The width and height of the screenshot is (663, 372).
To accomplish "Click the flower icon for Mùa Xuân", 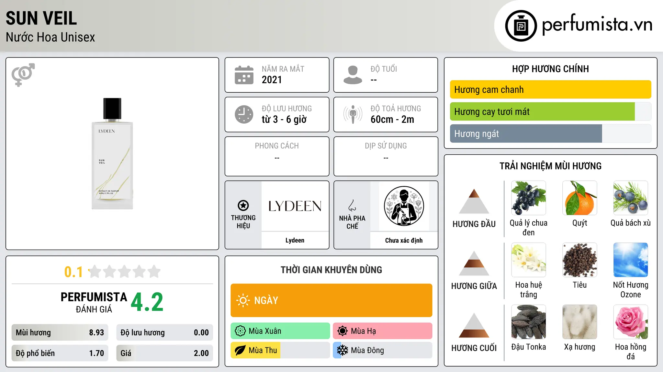I will (x=240, y=331).
